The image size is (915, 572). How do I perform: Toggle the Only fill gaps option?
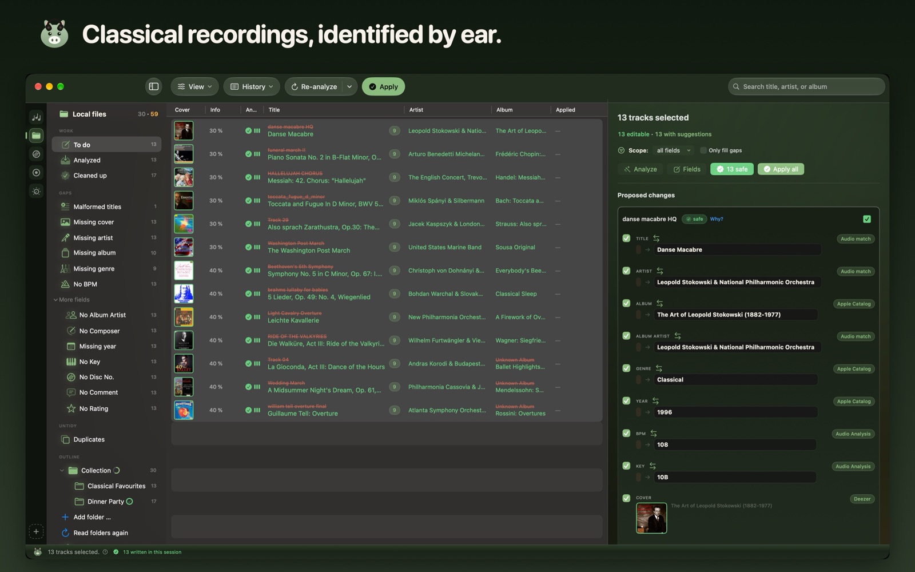pyautogui.click(x=703, y=150)
